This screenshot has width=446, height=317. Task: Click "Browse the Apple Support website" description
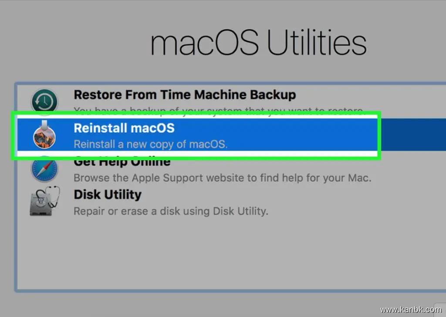click(222, 178)
